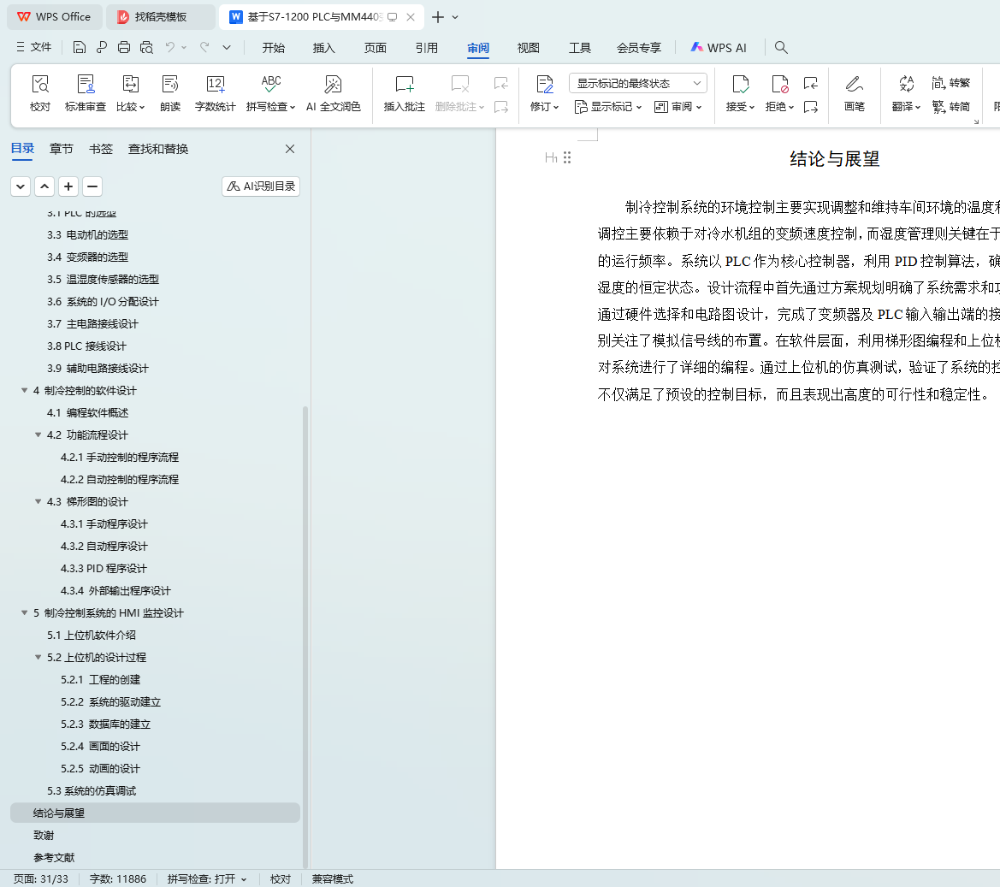
Task: Click the 显示标记 show markup button
Action: point(607,106)
